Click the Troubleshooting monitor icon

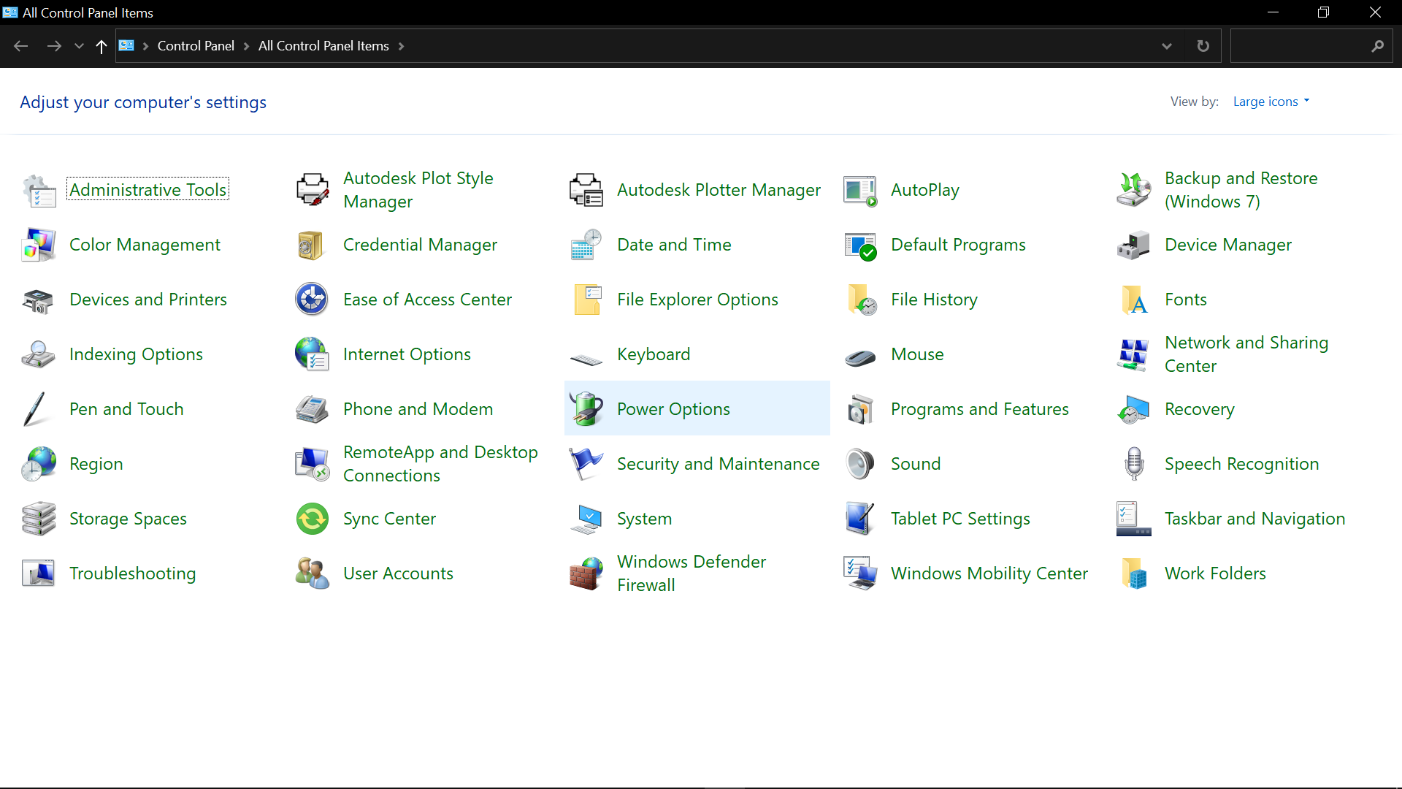click(x=39, y=573)
